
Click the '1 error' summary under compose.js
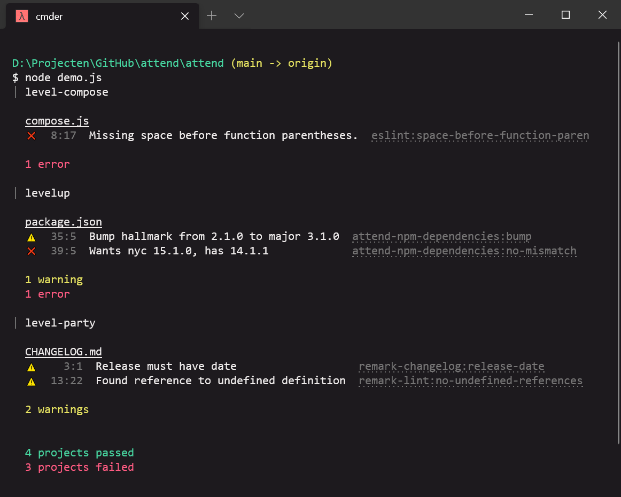[x=48, y=164]
